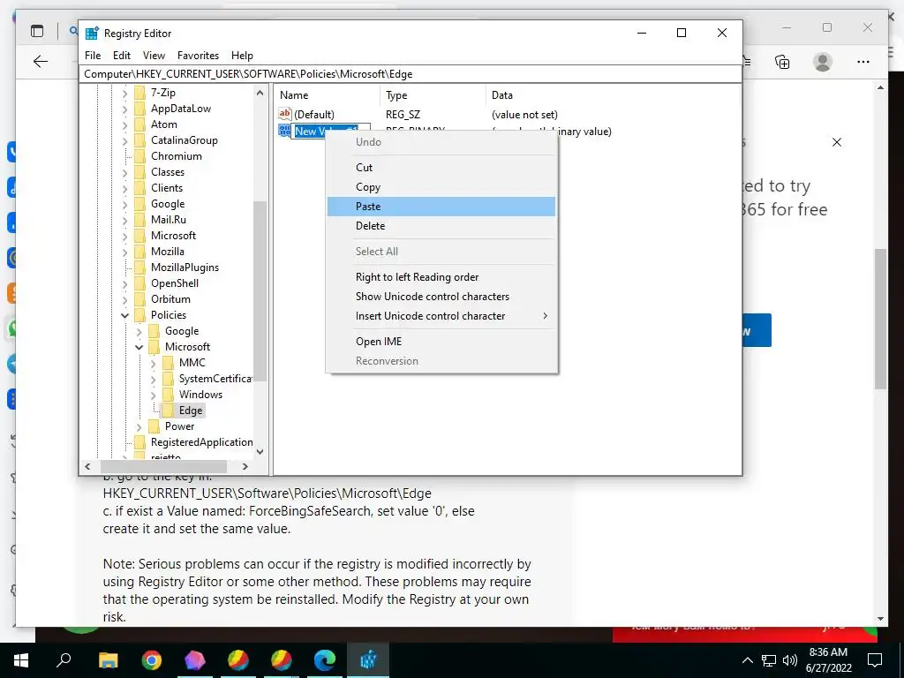
Task: Close the Microsoft 365 promo panel
Action: click(x=837, y=142)
